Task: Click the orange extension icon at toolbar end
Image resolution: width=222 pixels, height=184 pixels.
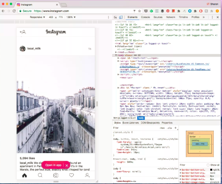Action: pos(217,11)
